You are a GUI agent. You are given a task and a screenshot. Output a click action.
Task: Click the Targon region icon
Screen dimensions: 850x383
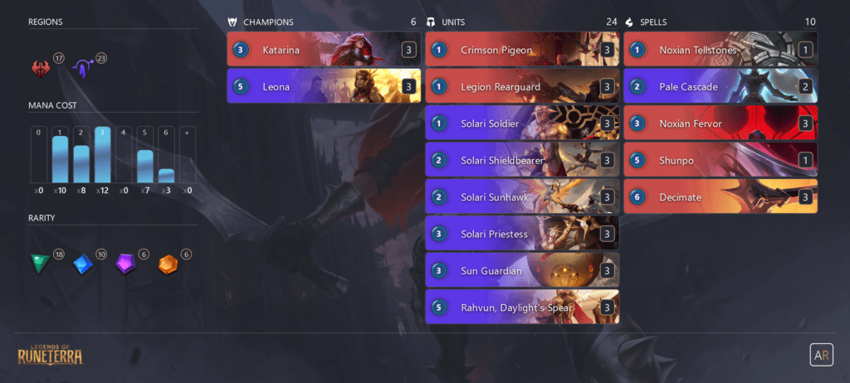[83, 69]
